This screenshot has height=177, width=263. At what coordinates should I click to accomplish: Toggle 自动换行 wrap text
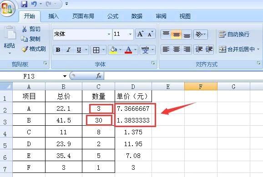point(234,34)
